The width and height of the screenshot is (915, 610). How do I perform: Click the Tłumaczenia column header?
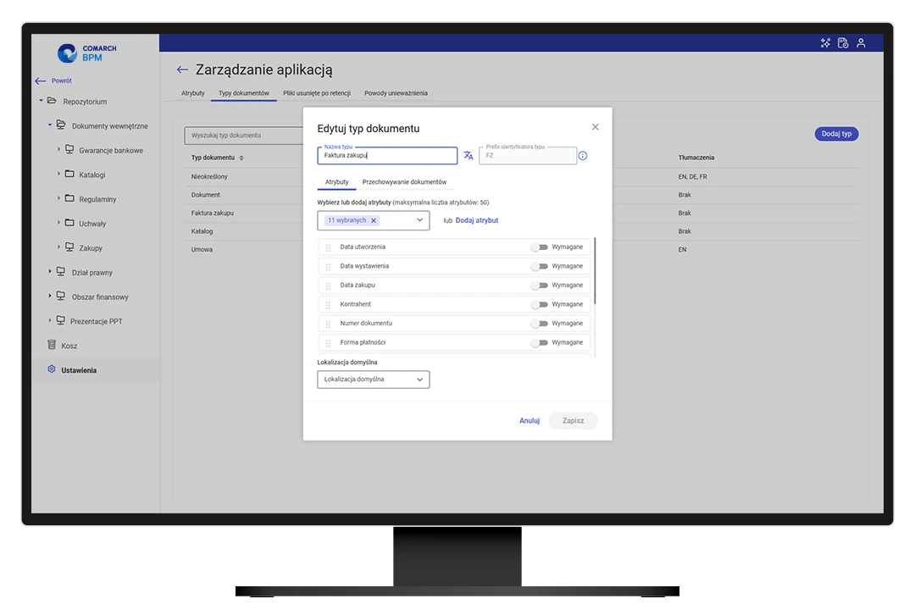pyautogui.click(x=696, y=158)
